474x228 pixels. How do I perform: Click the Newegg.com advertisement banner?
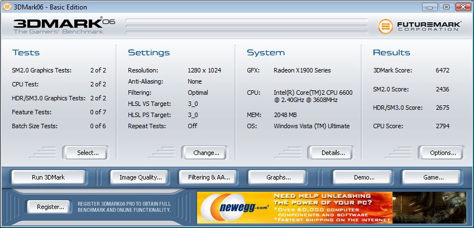click(x=332, y=207)
